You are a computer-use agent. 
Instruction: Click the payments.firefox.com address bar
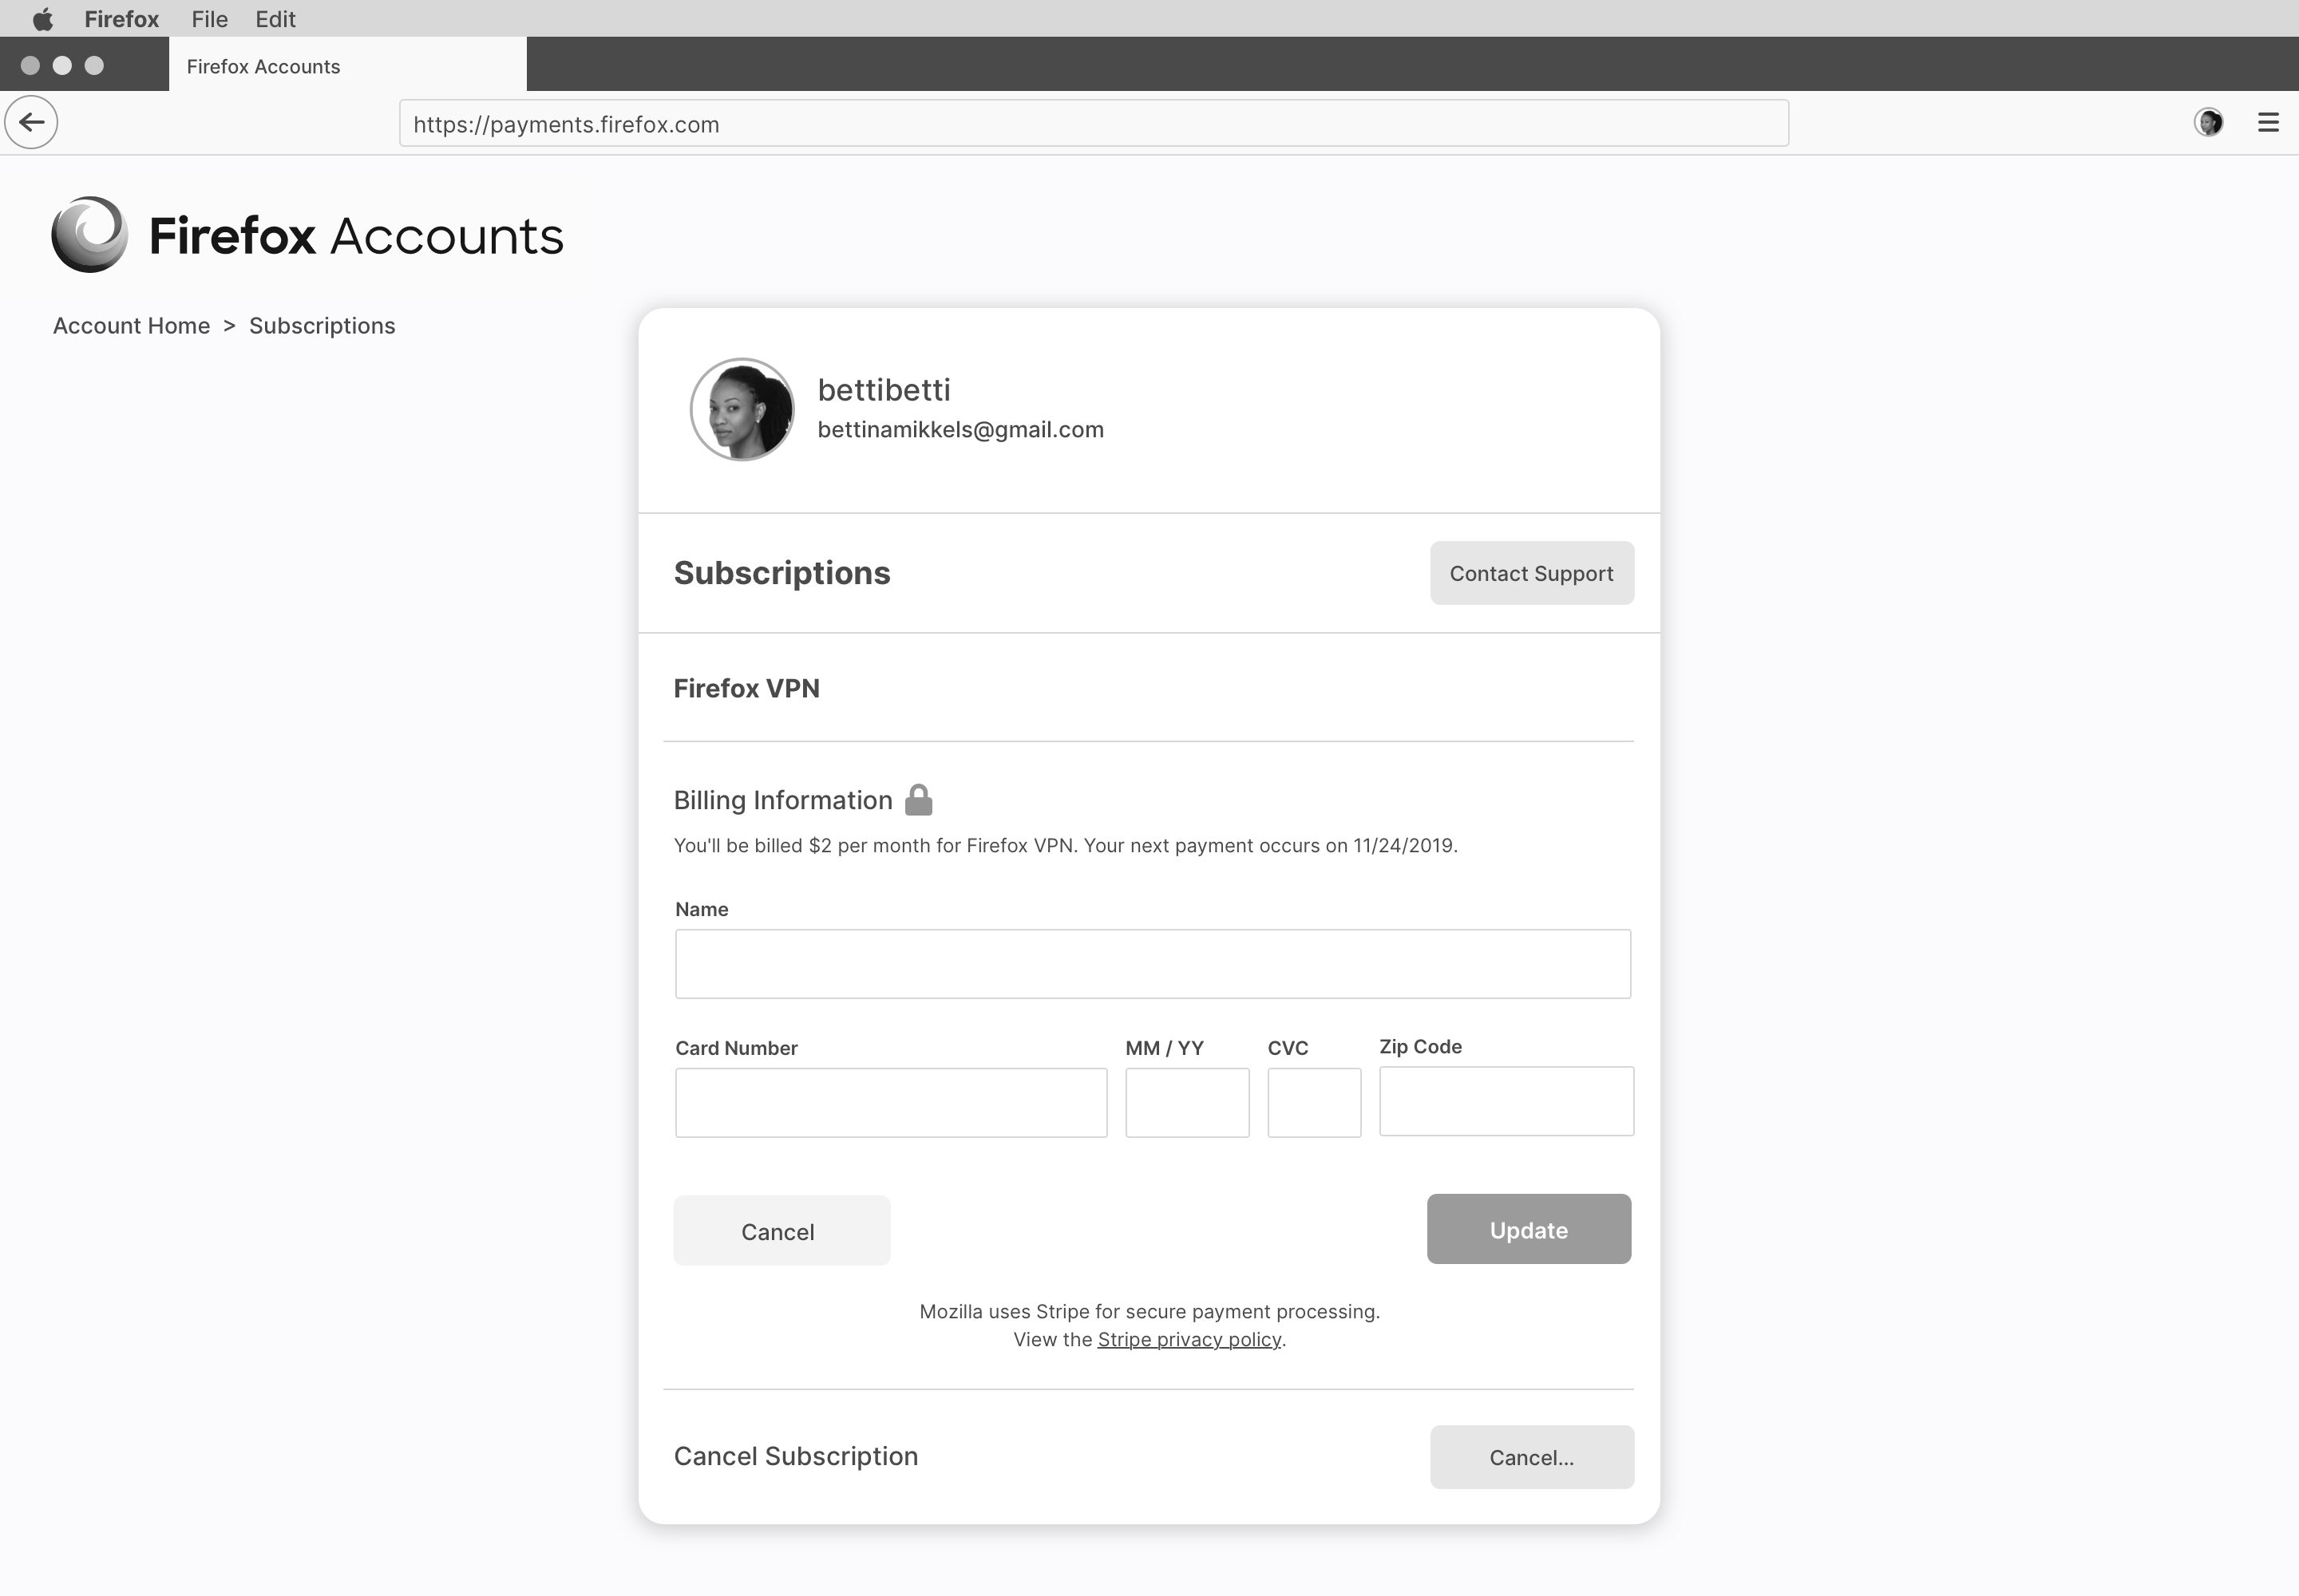pos(1094,123)
